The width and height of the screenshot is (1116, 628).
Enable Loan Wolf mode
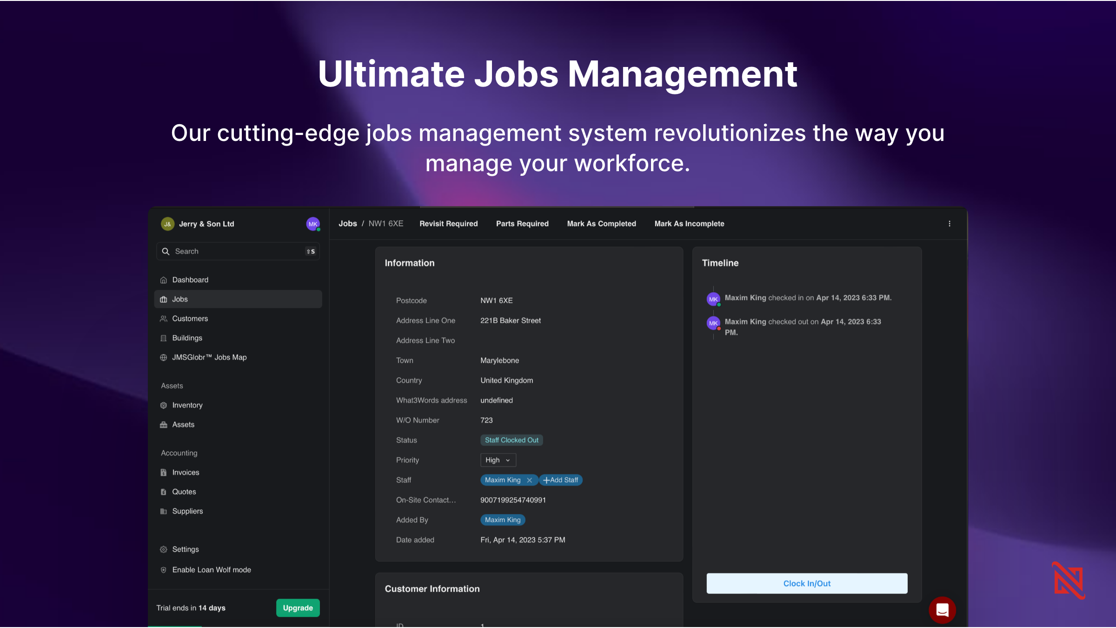pyautogui.click(x=211, y=569)
